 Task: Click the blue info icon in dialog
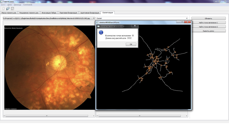pos(101,32)
